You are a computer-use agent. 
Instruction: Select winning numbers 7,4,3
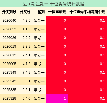tap(26, 73)
